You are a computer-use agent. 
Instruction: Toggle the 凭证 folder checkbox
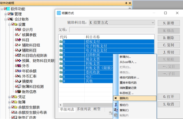tap(13, 97)
